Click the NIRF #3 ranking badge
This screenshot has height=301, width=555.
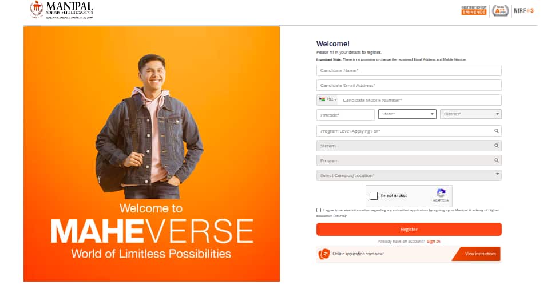(524, 11)
